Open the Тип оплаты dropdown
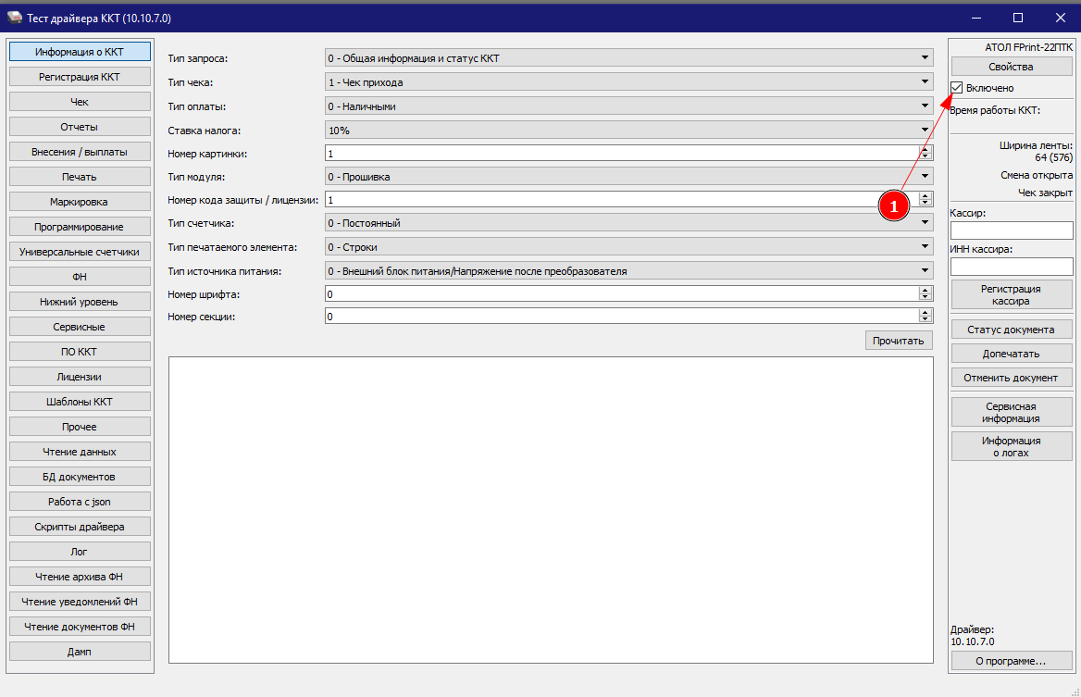Image resolution: width=1081 pixels, height=697 pixels. (x=628, y=106)
